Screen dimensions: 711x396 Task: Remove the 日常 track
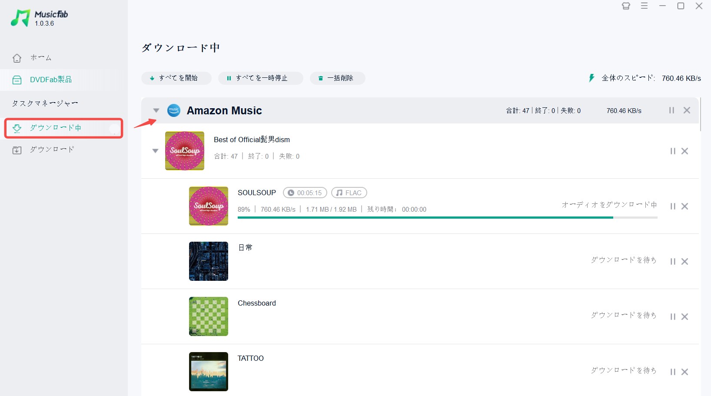coord(685,262)
